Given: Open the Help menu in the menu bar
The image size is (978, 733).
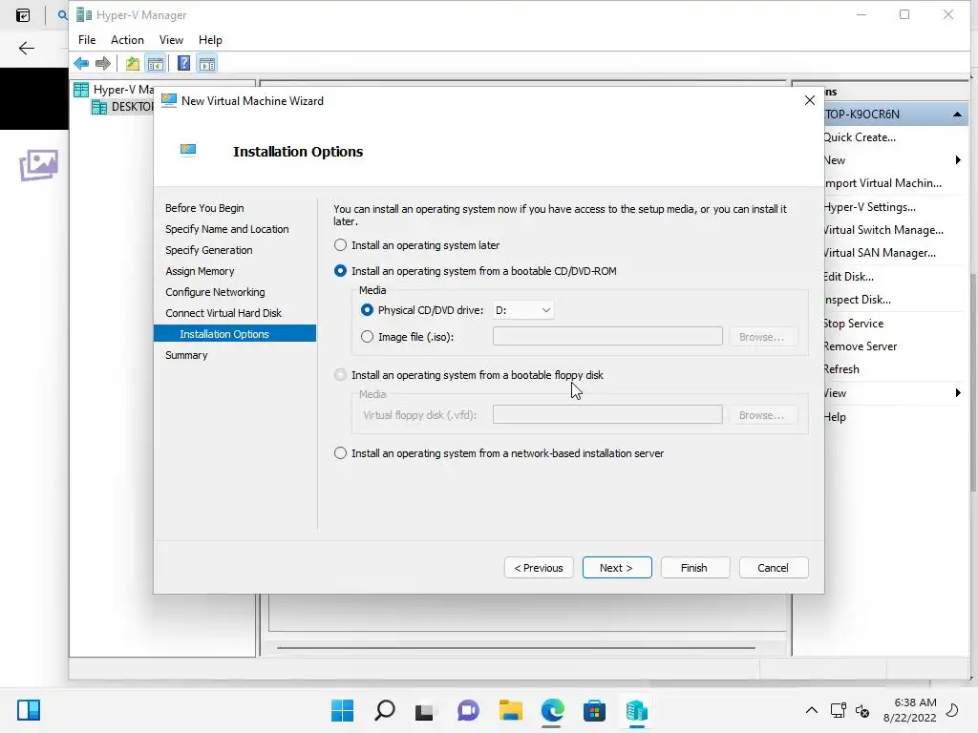Looking at the screenshot, I should click(210, 40).
